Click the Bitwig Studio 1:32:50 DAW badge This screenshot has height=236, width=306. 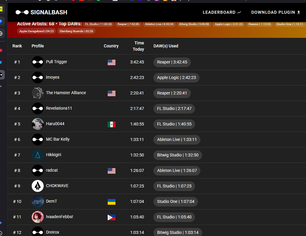pyautogui.click(x=178, y=155)
